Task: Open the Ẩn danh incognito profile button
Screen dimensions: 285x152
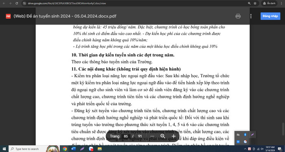Action: (x=269, y=3)
